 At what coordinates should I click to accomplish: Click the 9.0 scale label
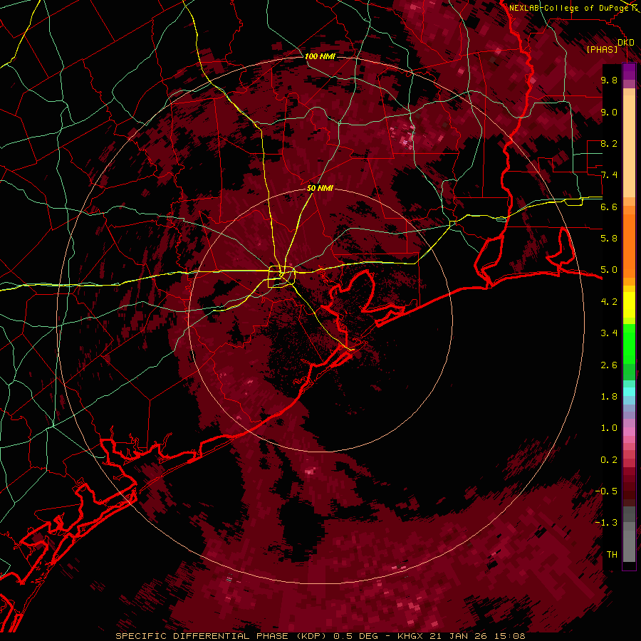pyautogui.click(x=609, y=112)
